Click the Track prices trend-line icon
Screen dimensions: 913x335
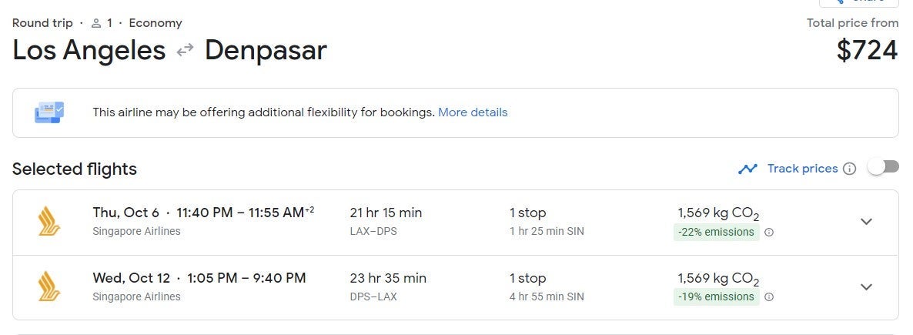[x=747, y=169]
